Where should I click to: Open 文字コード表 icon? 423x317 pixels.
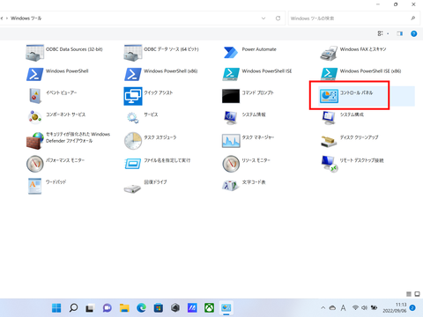point(230,186)
